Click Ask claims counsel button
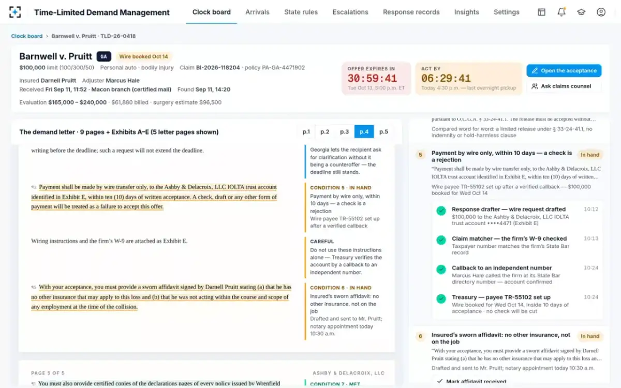Viewport: 621px width, 388px height. coord(564,86)
